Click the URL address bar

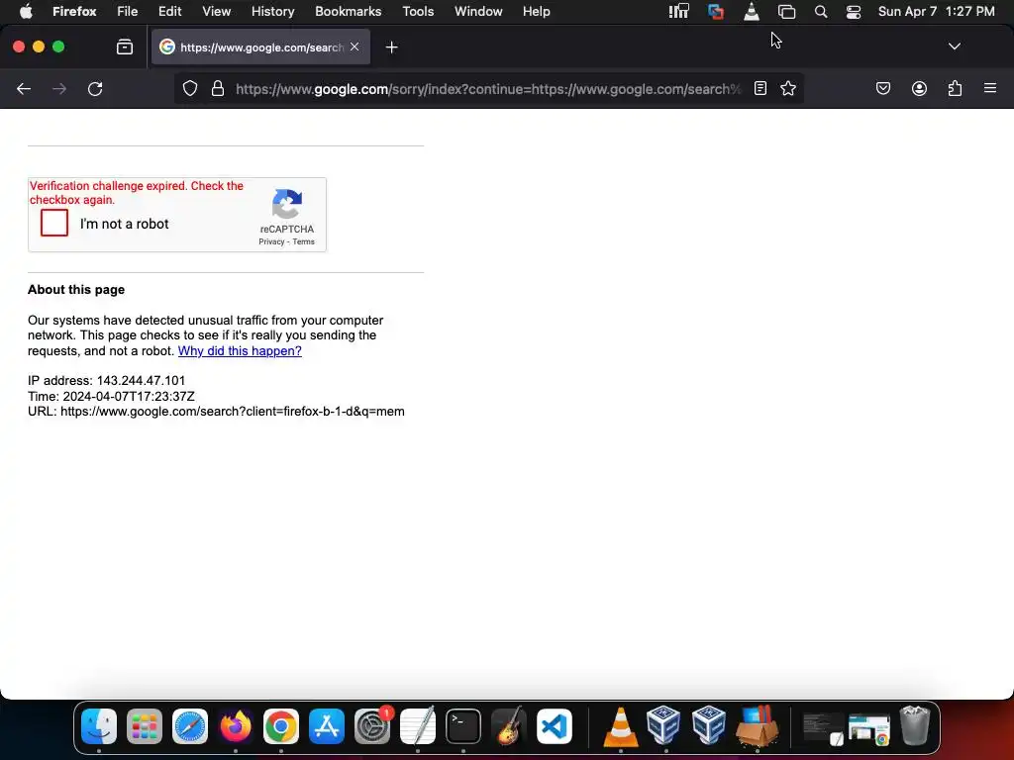[488, 89]
